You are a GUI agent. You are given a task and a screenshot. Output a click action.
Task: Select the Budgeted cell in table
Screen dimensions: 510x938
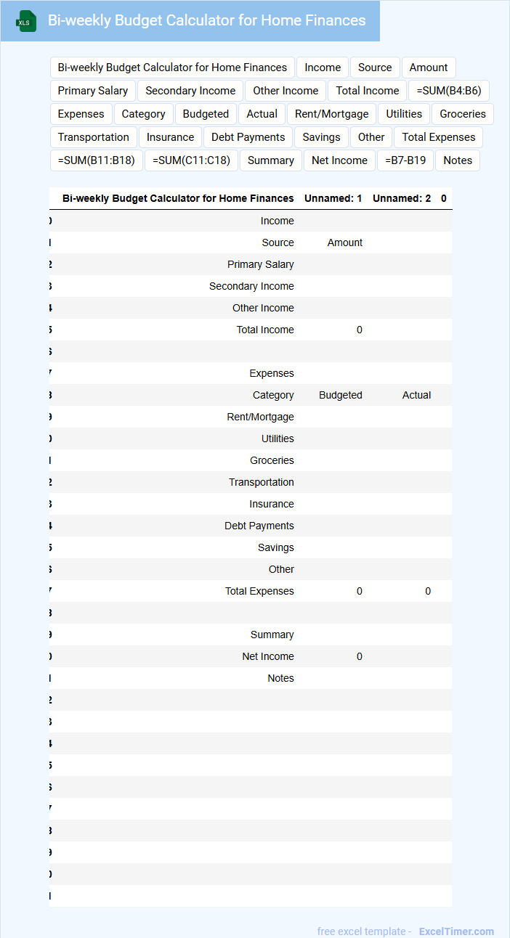[341, 395]
